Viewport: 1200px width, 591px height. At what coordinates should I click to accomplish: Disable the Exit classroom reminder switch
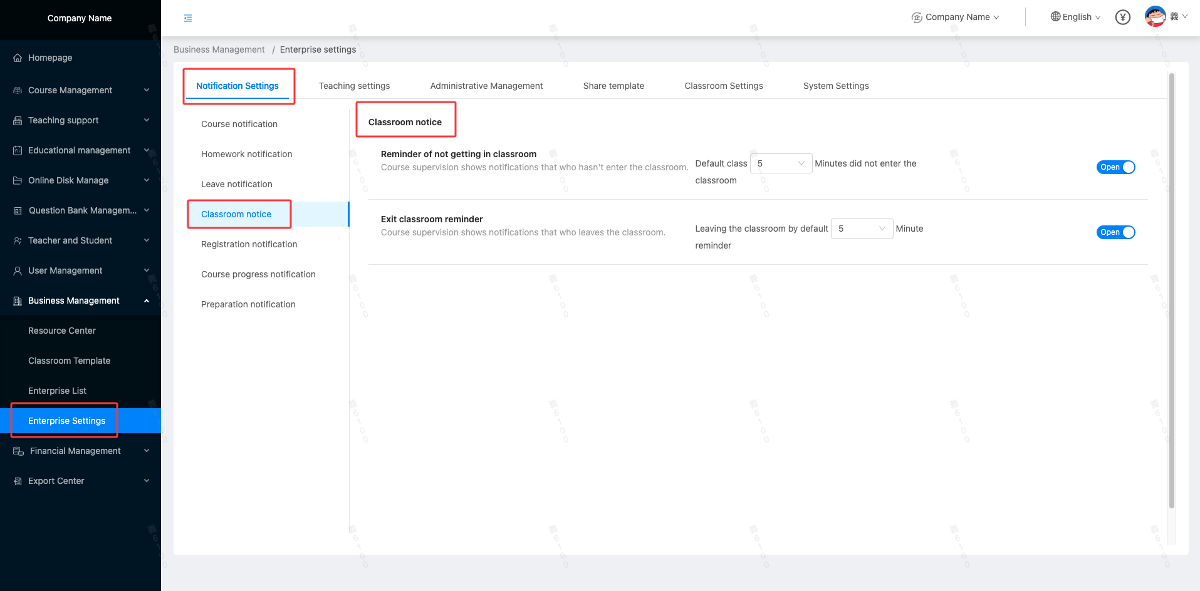pos(1115,232)
